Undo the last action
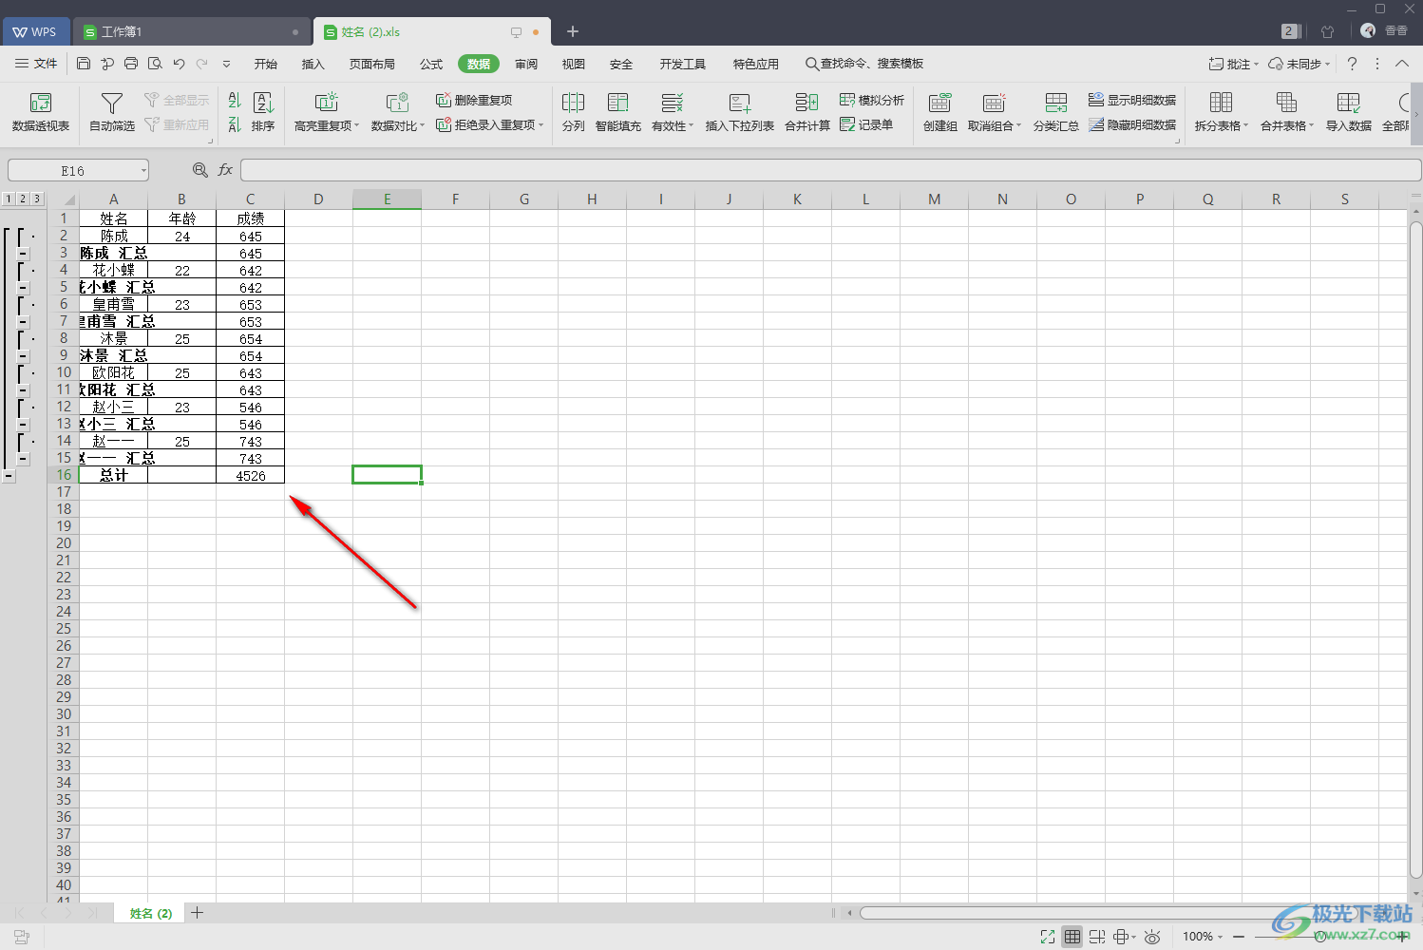 (x=179, y=64)
